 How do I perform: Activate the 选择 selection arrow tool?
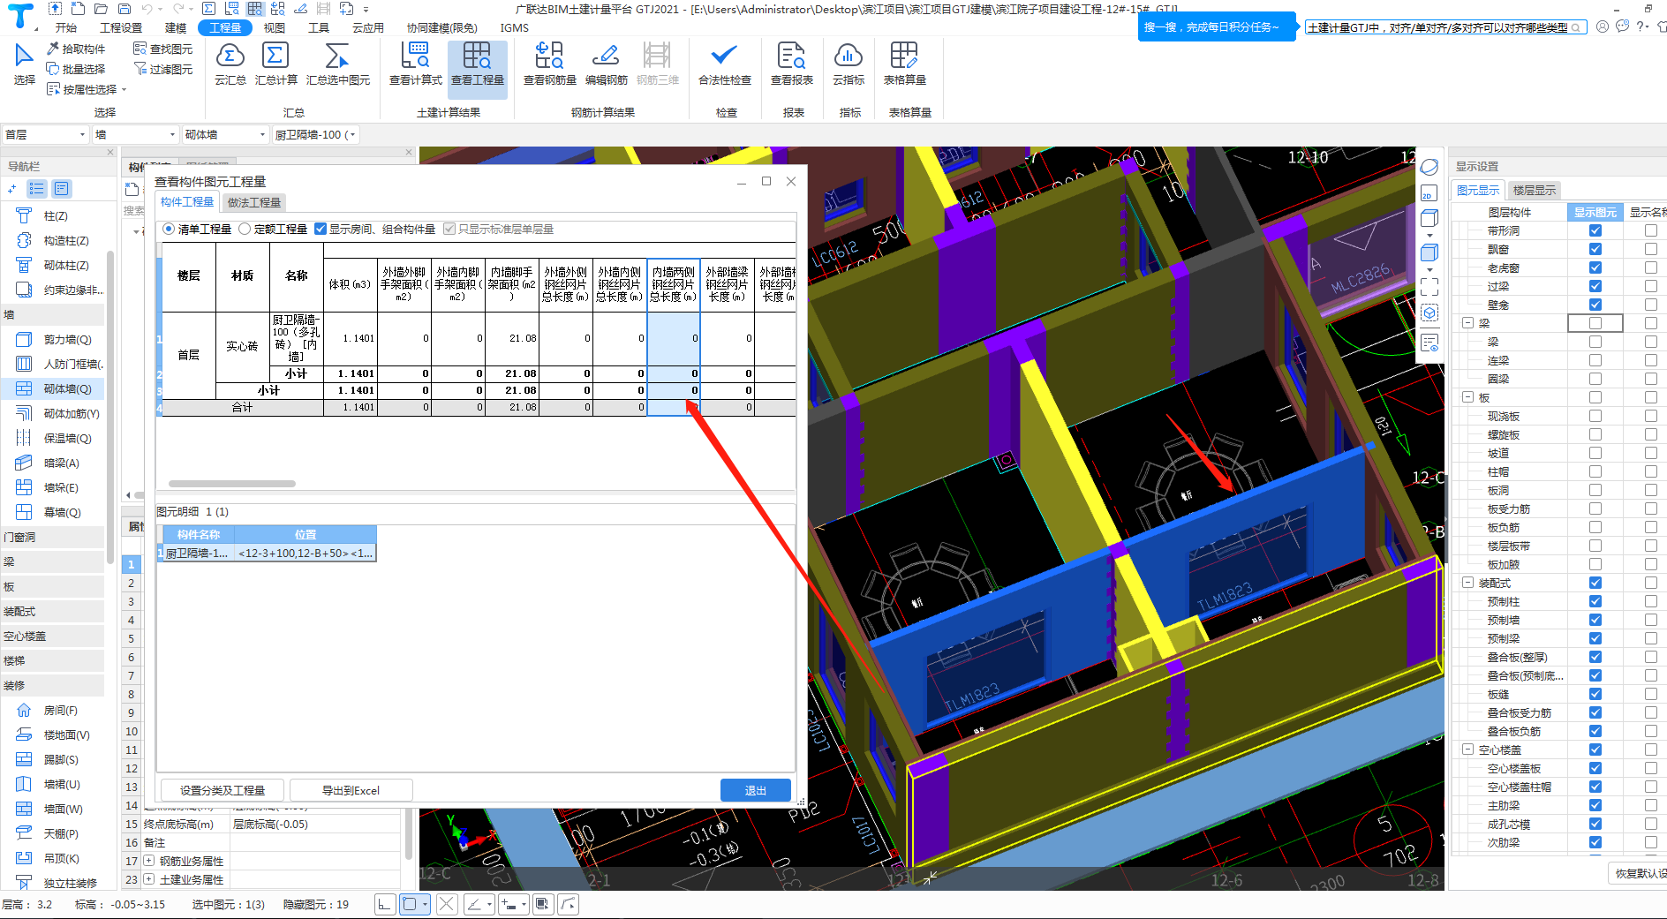click(x=24, y=64)
